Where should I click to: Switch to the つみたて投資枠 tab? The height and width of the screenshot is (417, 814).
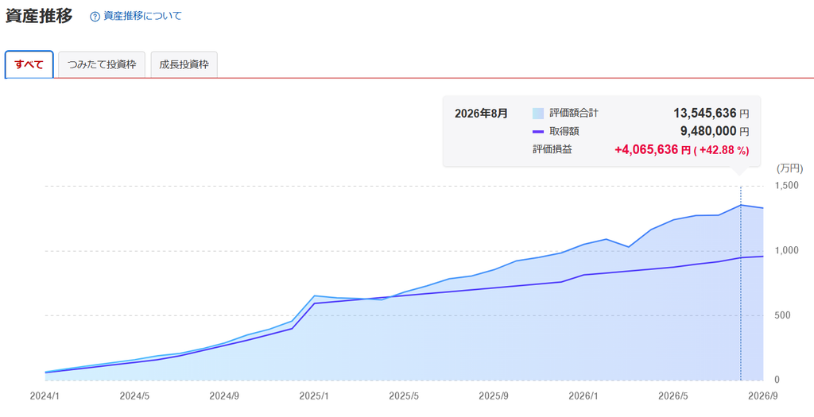102,65
